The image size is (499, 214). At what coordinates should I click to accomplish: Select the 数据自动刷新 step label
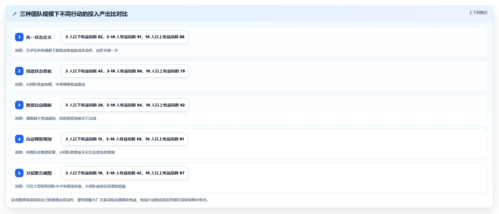(x=39, y=105)
